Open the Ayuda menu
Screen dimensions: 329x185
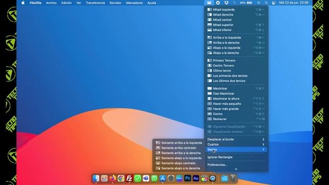152,3
